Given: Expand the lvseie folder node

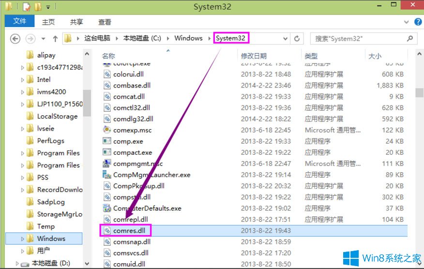Looking at the screenshot, I should click(x=22, y=129).
